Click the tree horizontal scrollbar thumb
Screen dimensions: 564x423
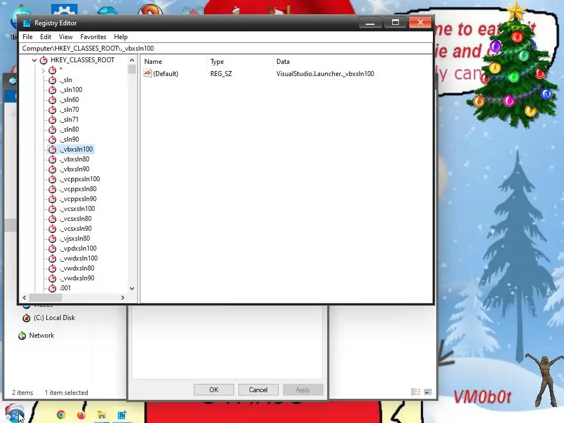point(45,298)
